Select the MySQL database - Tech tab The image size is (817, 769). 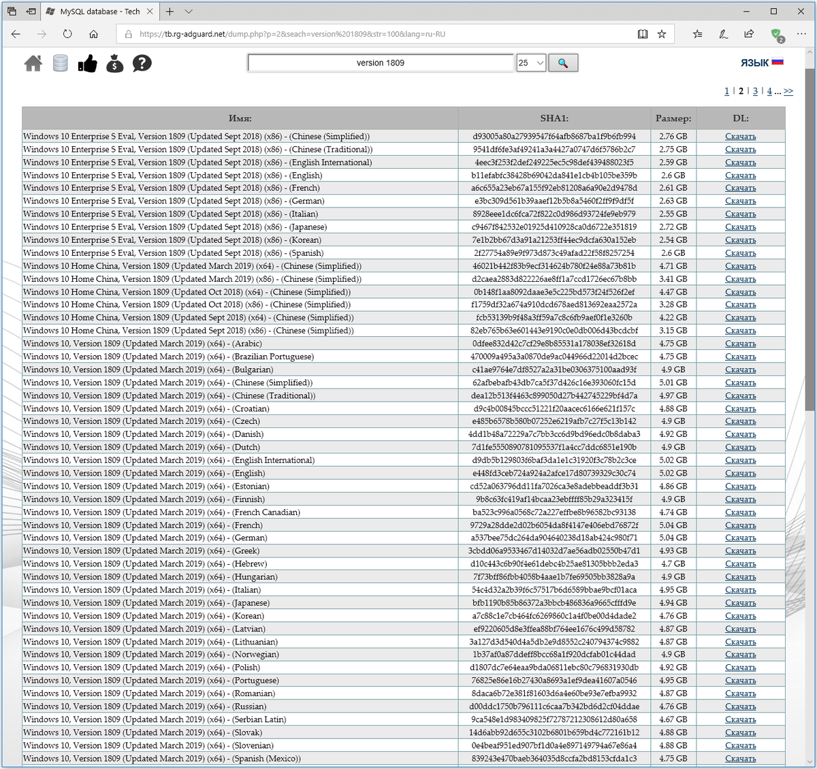tap(99, 12)
